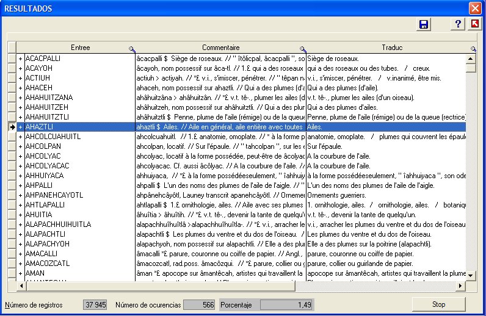
Task: Expand the AMAN entry plus sign
Action: pos(20,273)
